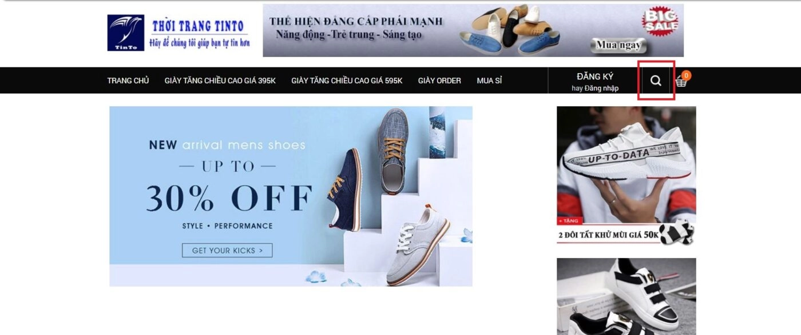Open the black-white strap sneaker image
The height and width of the screenshot is (335, 801).
626,296
